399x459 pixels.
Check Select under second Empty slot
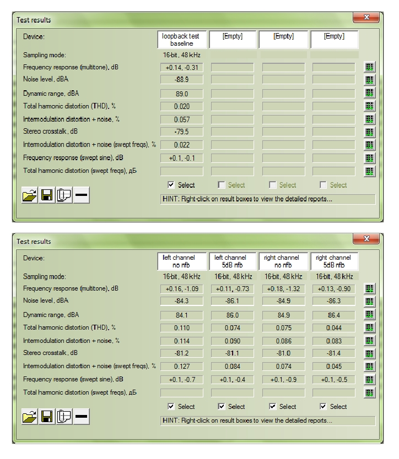tap(222, 185)
